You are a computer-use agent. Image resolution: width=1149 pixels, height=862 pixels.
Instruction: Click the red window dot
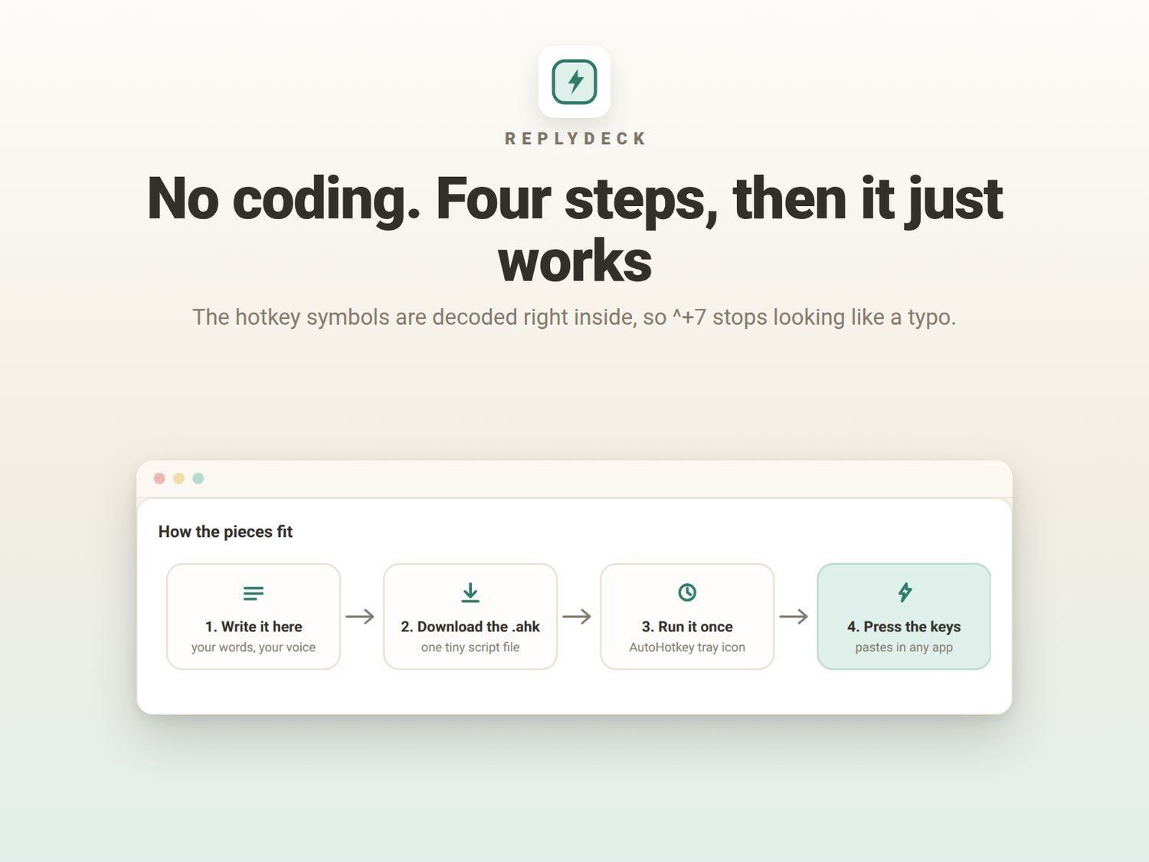pyautogui.click(x=159, y=478)
